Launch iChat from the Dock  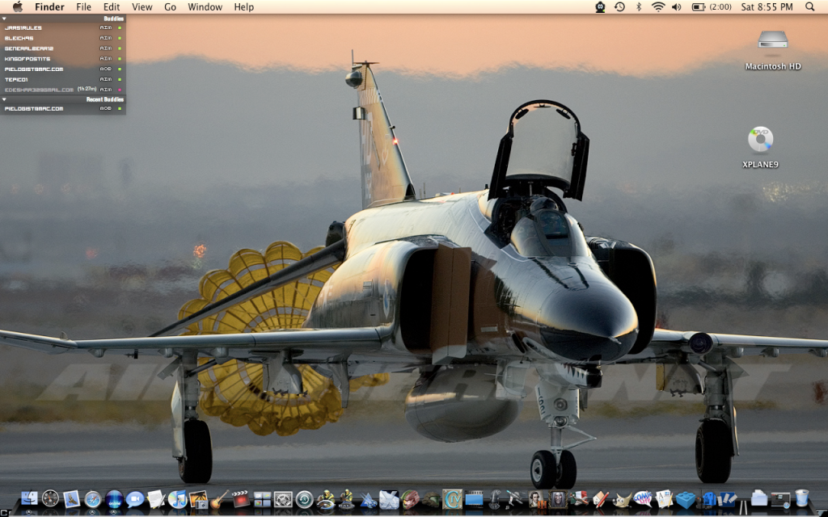135,499
